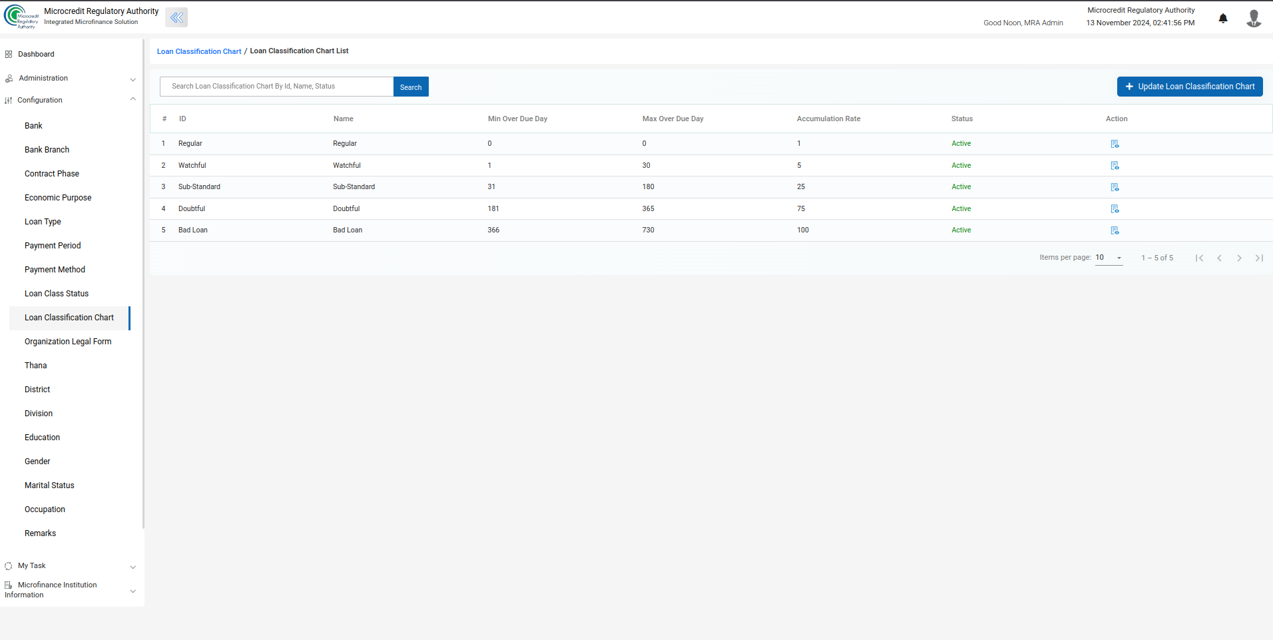Open Division menu item

39,414
